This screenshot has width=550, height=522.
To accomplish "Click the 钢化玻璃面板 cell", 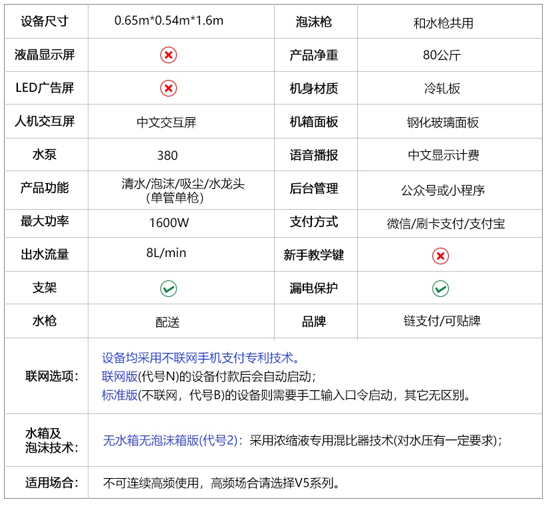I will (x=443, y=123).
